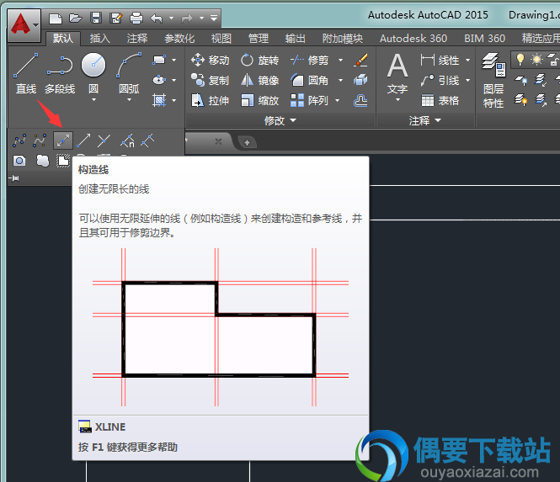The image size is (560, 482).
Task: Expand the 圆角 fillet dropdown arrow
Action: click(x=340, y=80)
